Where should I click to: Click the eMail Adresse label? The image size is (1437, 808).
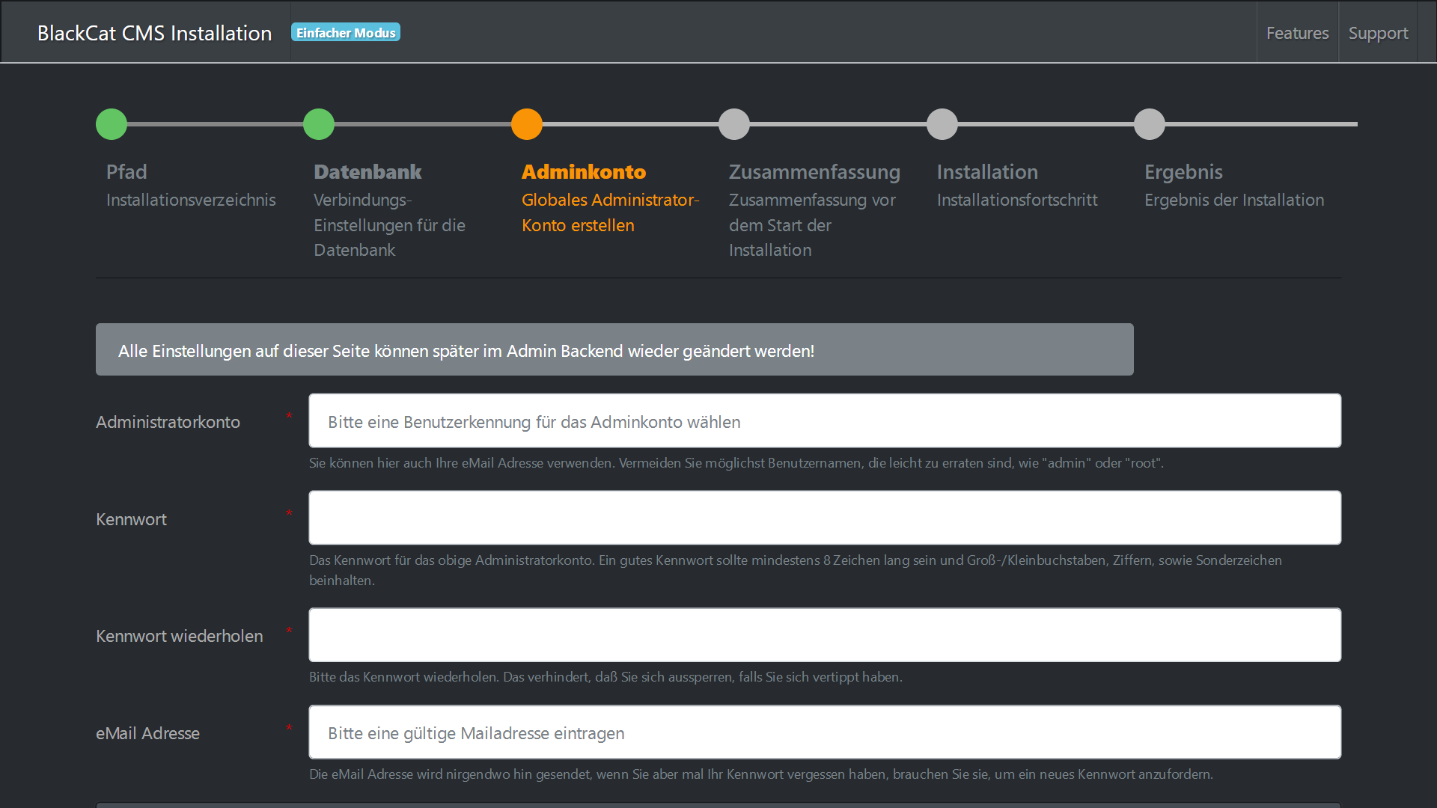147,733
